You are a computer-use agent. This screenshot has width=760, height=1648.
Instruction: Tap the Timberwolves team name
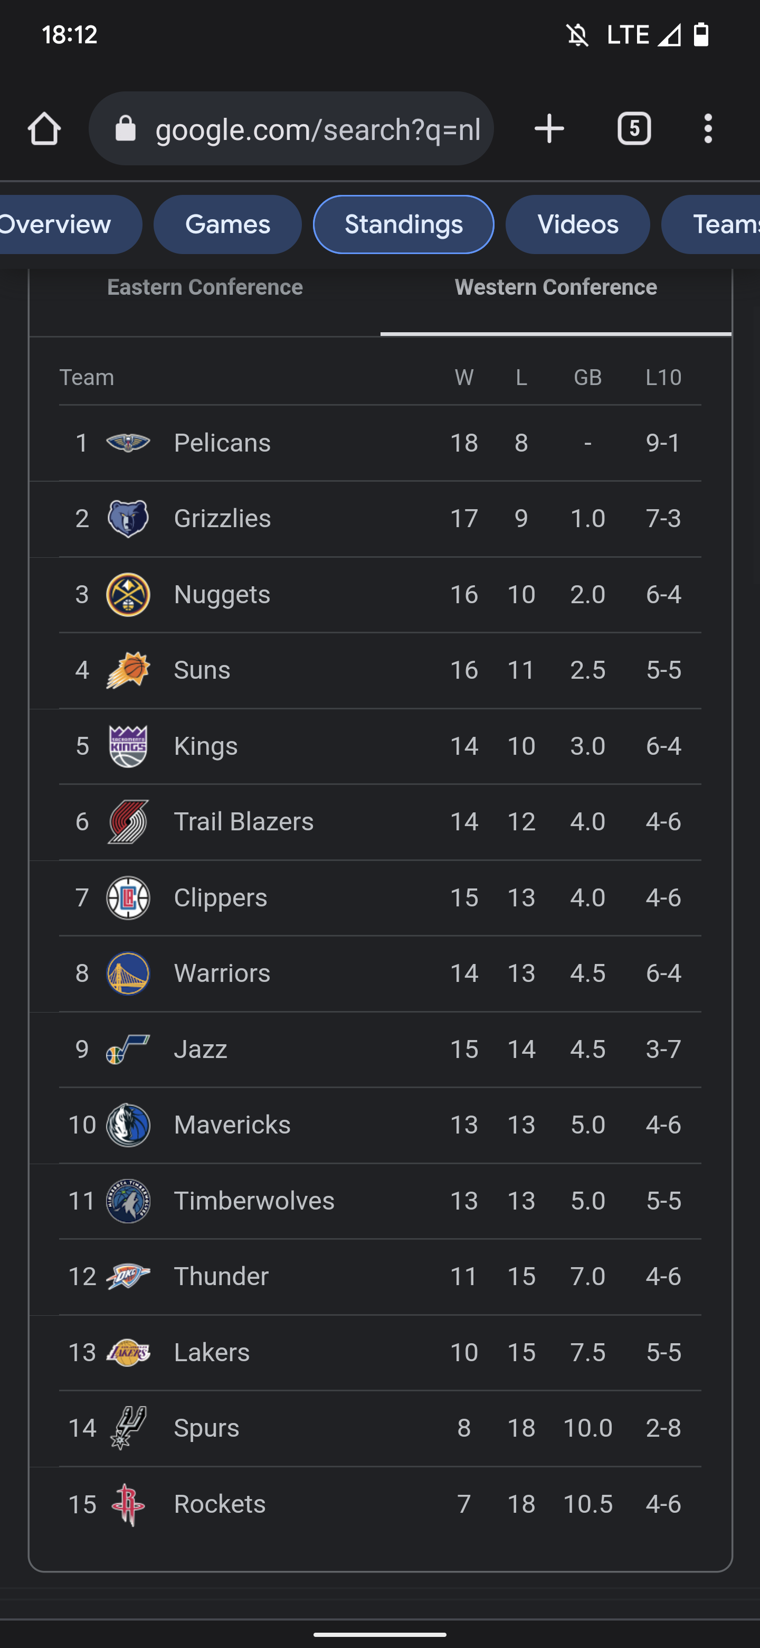pos(254,1201)
